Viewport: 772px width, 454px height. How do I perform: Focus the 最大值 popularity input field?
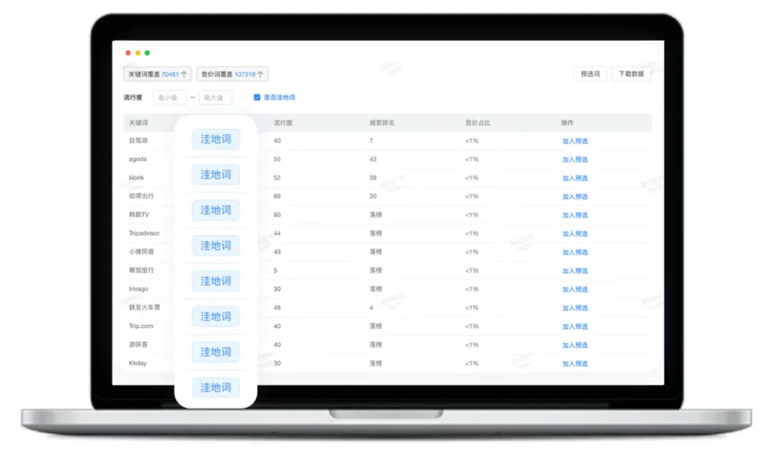[x=214, y=97]
